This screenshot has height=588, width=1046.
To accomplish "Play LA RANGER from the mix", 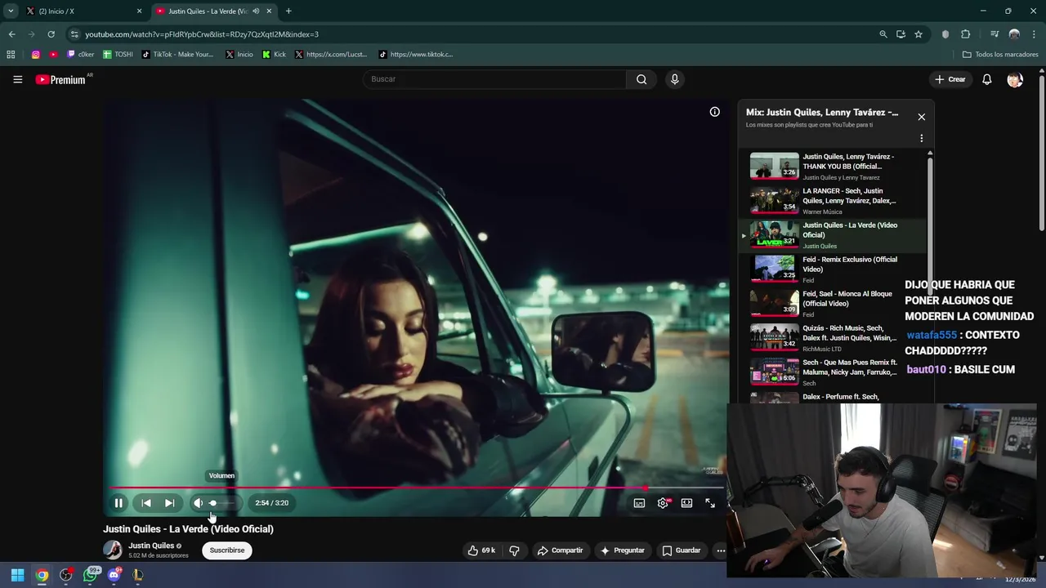I will pyautogui.click(x=834, y=201).
